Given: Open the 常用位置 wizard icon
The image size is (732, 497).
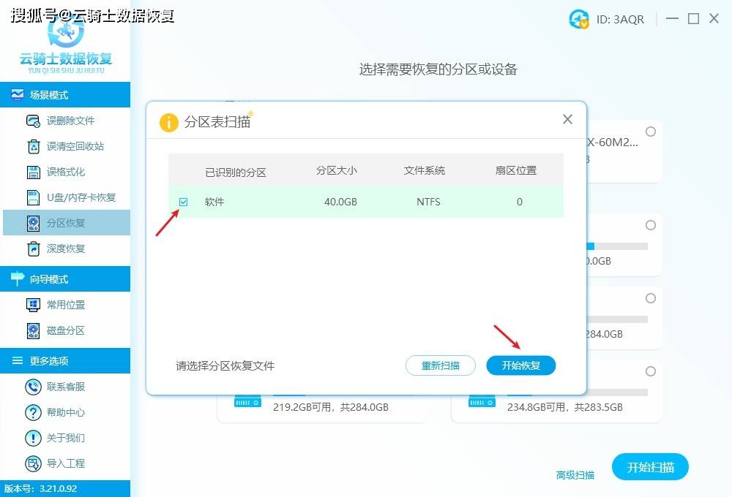Looking at the screenshot, I should point(33,305).
